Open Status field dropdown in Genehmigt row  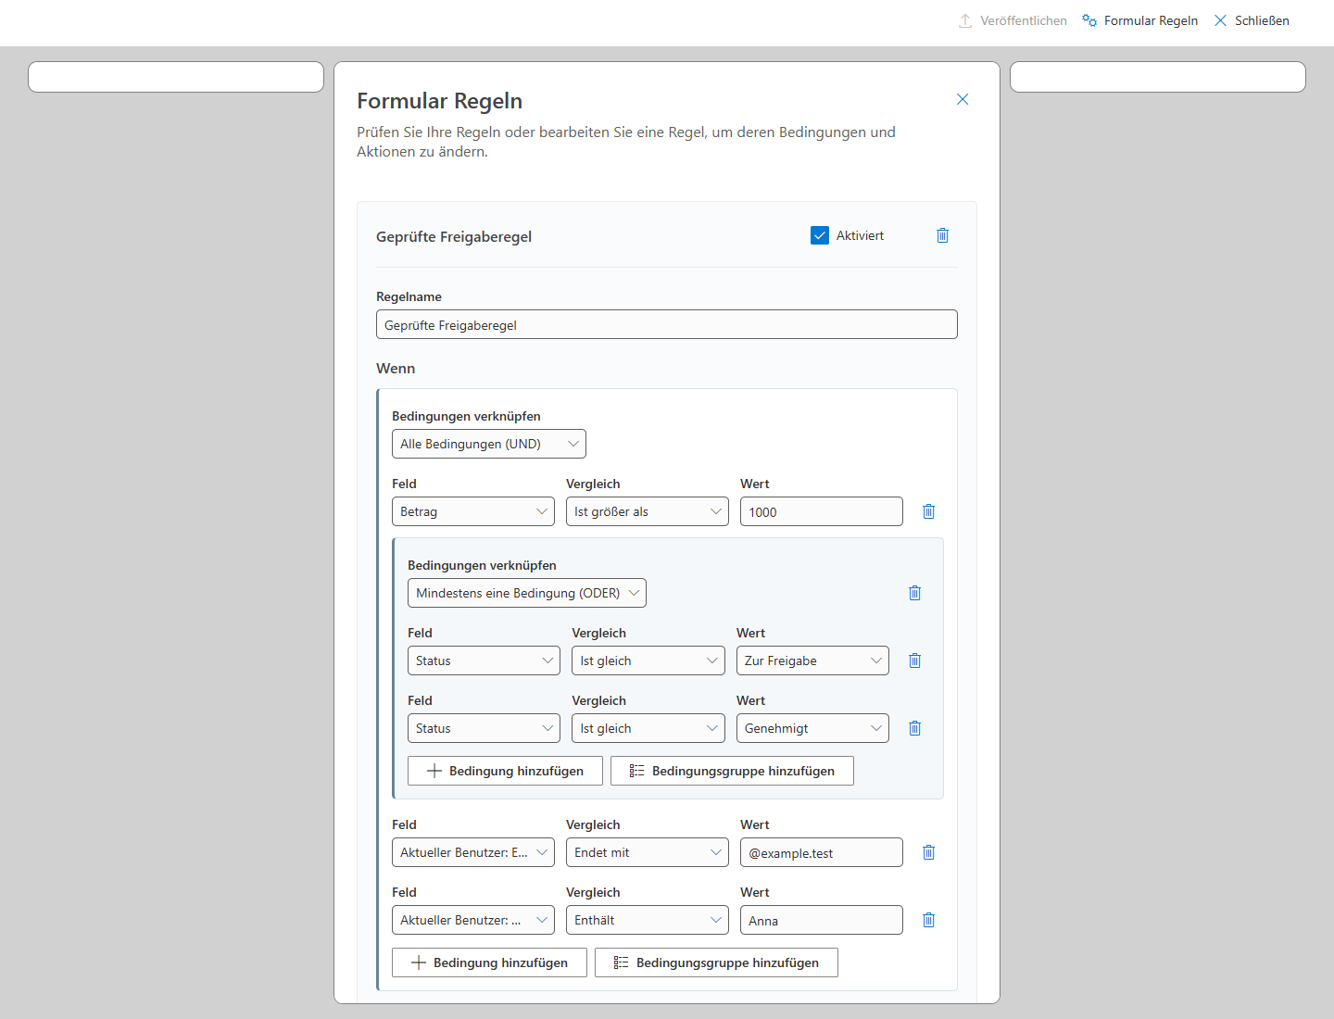point(484,728)
